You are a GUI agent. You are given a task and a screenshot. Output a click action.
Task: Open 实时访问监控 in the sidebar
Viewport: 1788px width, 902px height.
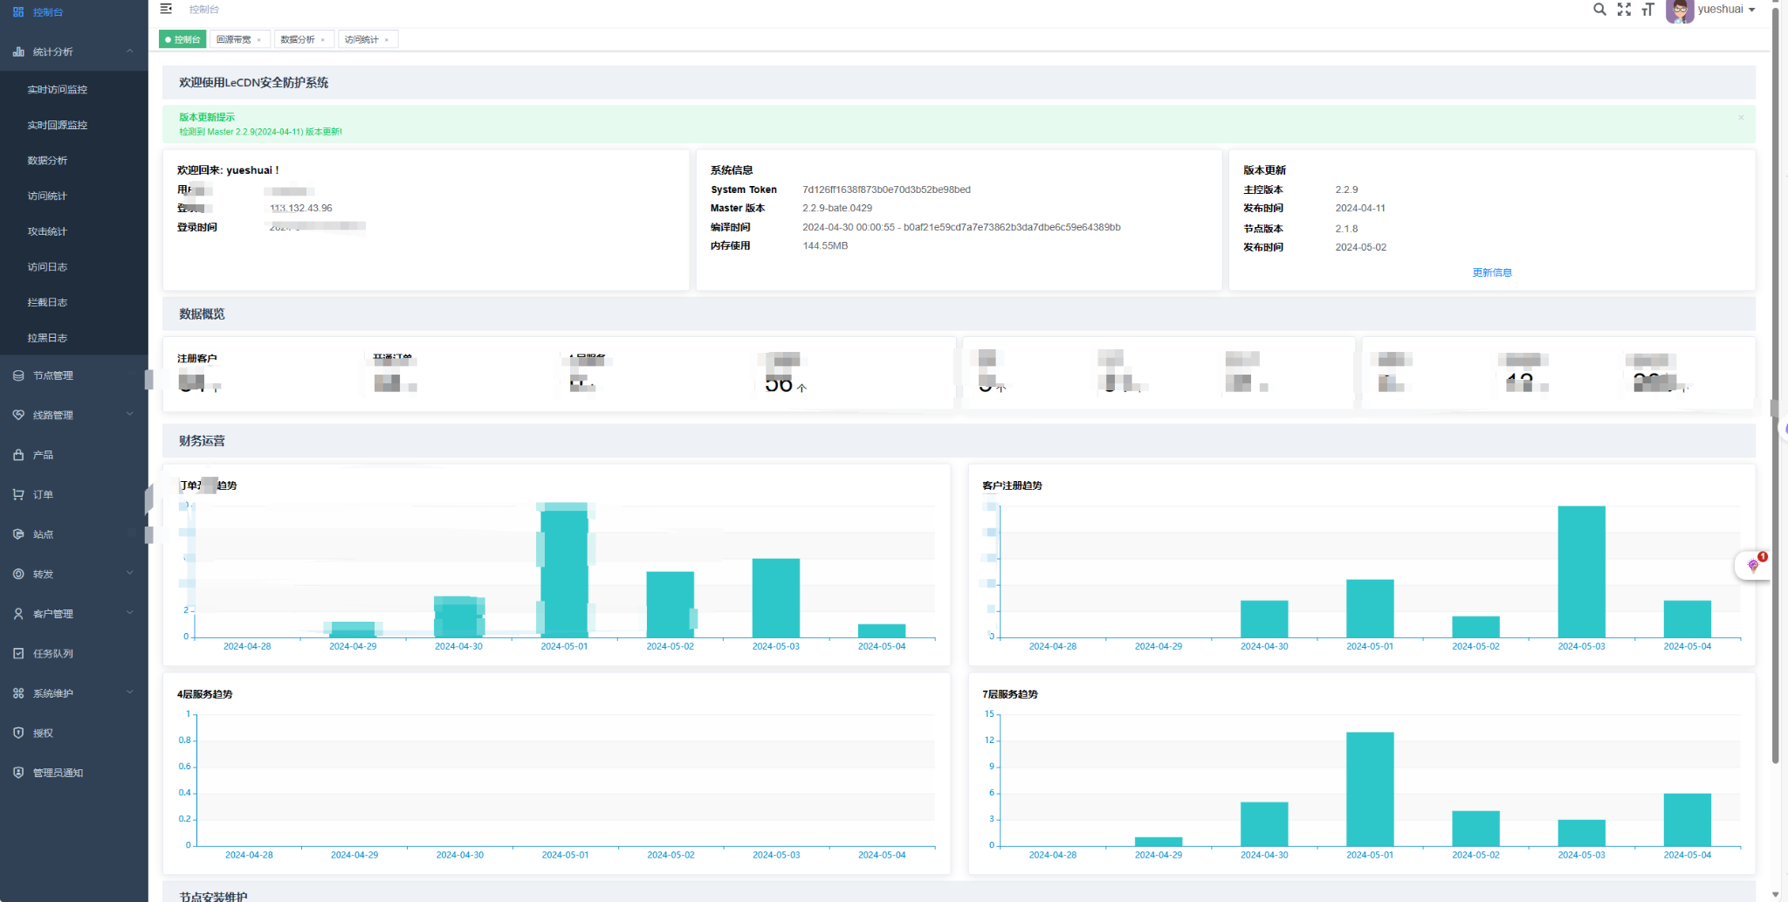(57, 89)
